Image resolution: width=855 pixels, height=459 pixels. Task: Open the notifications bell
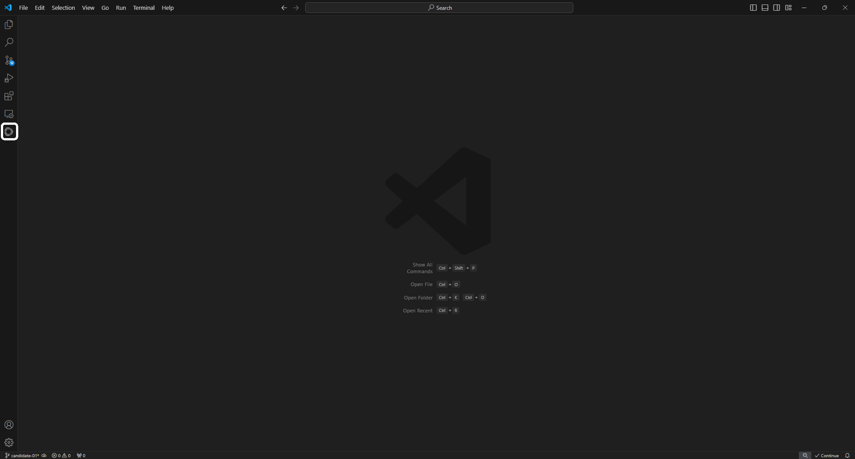coord(847,455)
